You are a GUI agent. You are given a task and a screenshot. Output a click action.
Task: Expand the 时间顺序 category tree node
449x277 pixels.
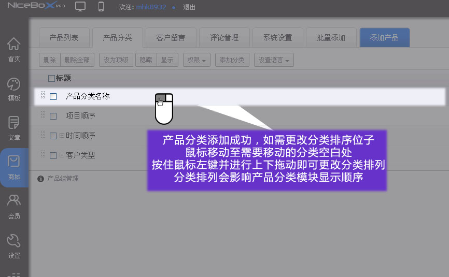click(62, 136)
